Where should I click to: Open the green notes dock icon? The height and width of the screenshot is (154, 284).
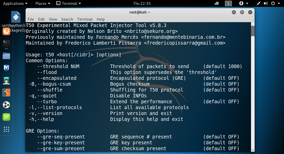6,117
